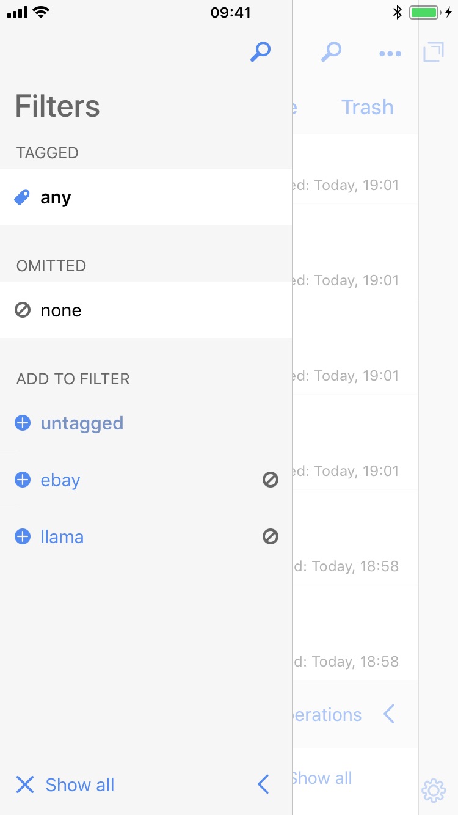Image resolution: width=458 pixels, height=815 pixels.
Task: Omit the ebay tag from results
Action: pyautogui.click(x=271, y=480)
